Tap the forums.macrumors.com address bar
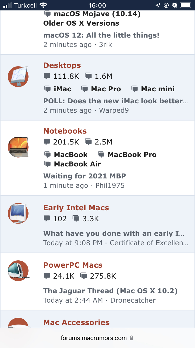Screen dimensions: 195x348 point(97,338)
